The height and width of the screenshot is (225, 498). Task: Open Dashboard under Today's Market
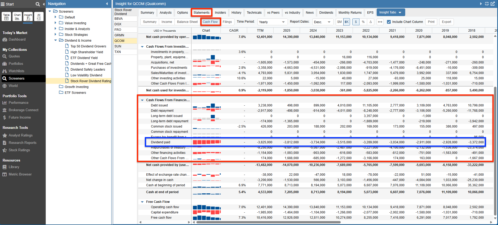17,40
